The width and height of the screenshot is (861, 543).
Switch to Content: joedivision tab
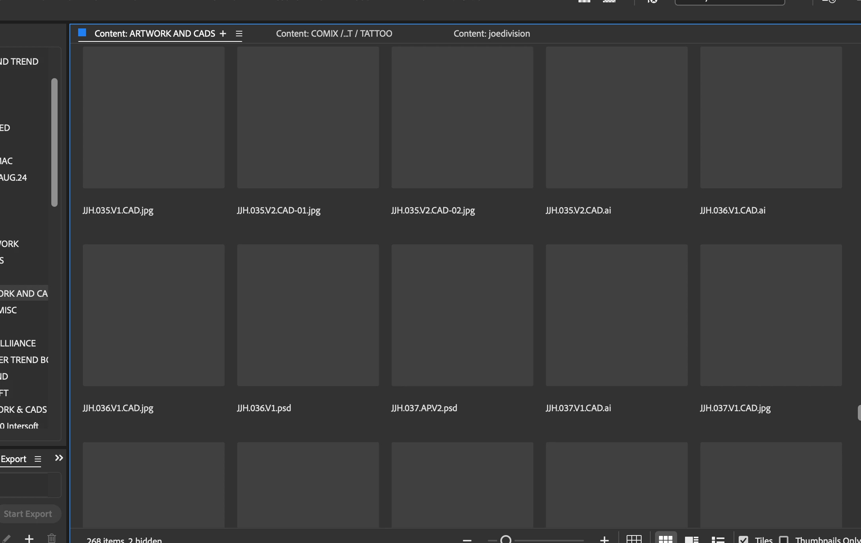491,34
